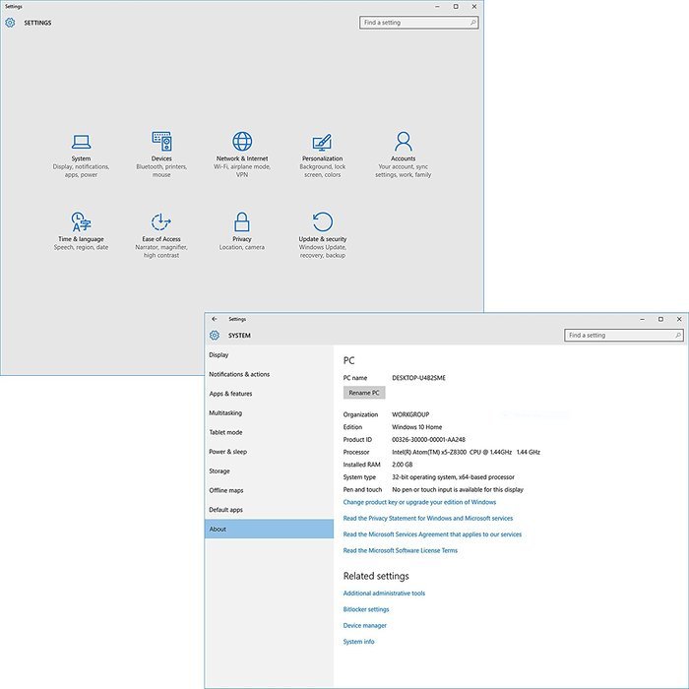This screenshot has width=689, height=689.
Task: Click the Rename PC button
Action: click(x=364, y=393)
